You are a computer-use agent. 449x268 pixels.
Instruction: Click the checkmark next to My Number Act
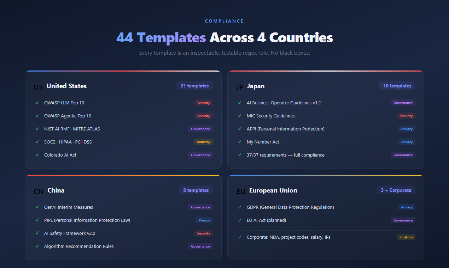tap(240, 142)
